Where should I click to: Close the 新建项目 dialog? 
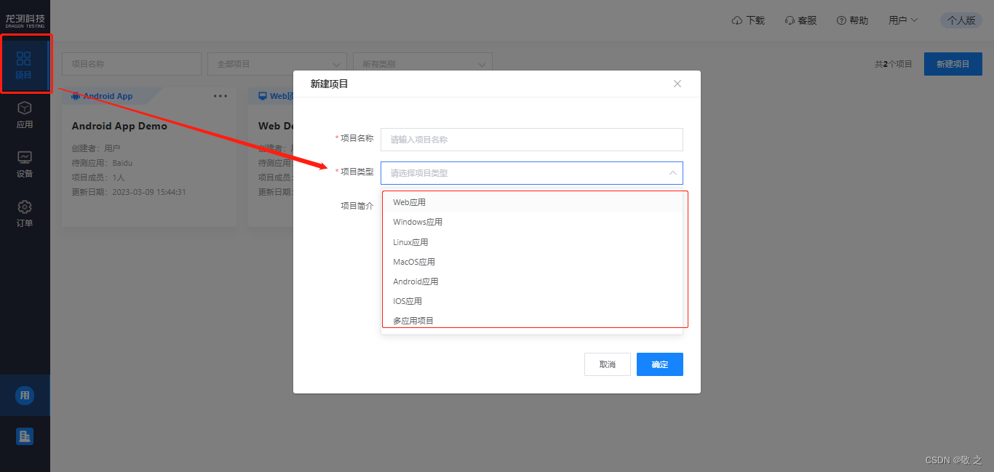pos(677,84)
